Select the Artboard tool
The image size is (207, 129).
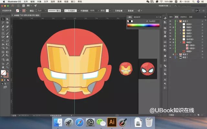point(3,64)
